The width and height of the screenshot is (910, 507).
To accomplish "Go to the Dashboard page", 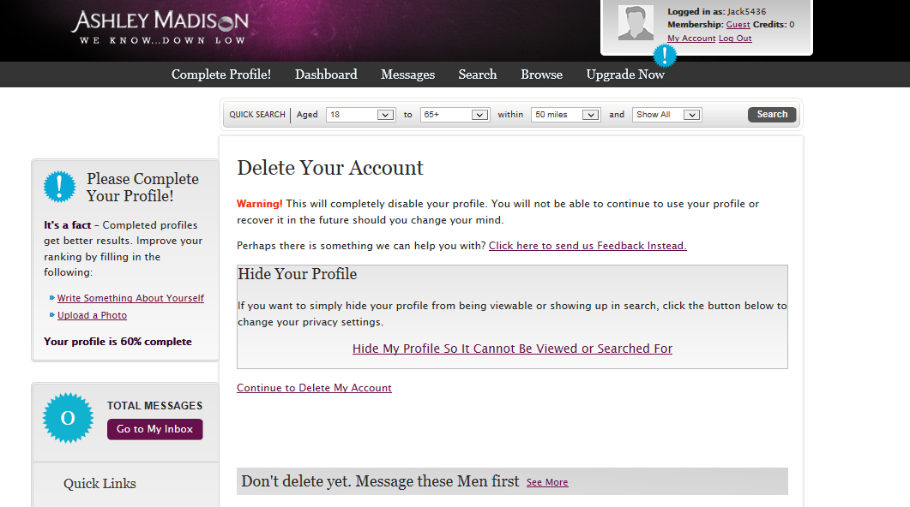I will [x=326, y=75].
